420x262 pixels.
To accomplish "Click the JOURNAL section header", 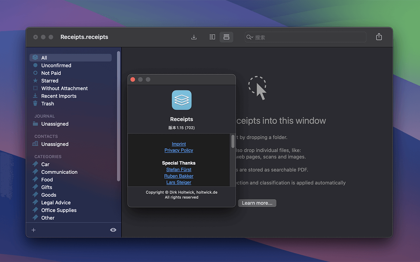I will [x=44, y=116].
